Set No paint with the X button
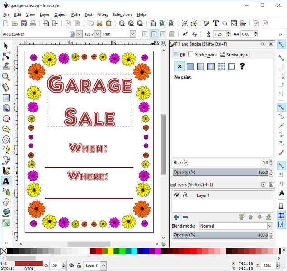This screenshot has height=271, width=287. 179,66
